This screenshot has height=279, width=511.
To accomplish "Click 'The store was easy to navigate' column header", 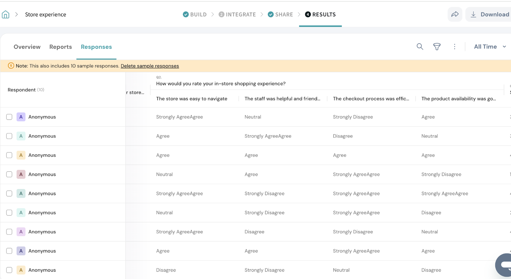I will (192, 99).
